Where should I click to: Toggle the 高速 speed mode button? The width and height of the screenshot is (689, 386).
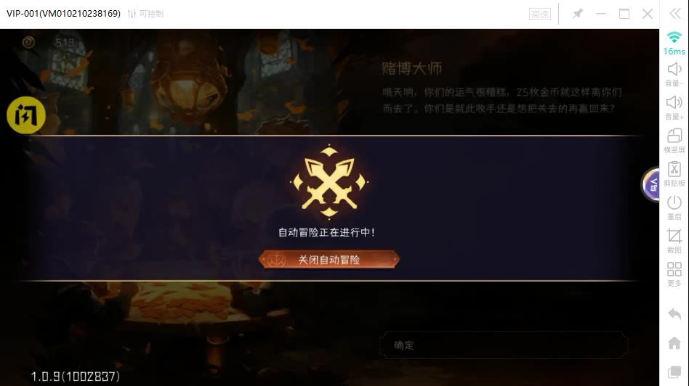[539, 14]
